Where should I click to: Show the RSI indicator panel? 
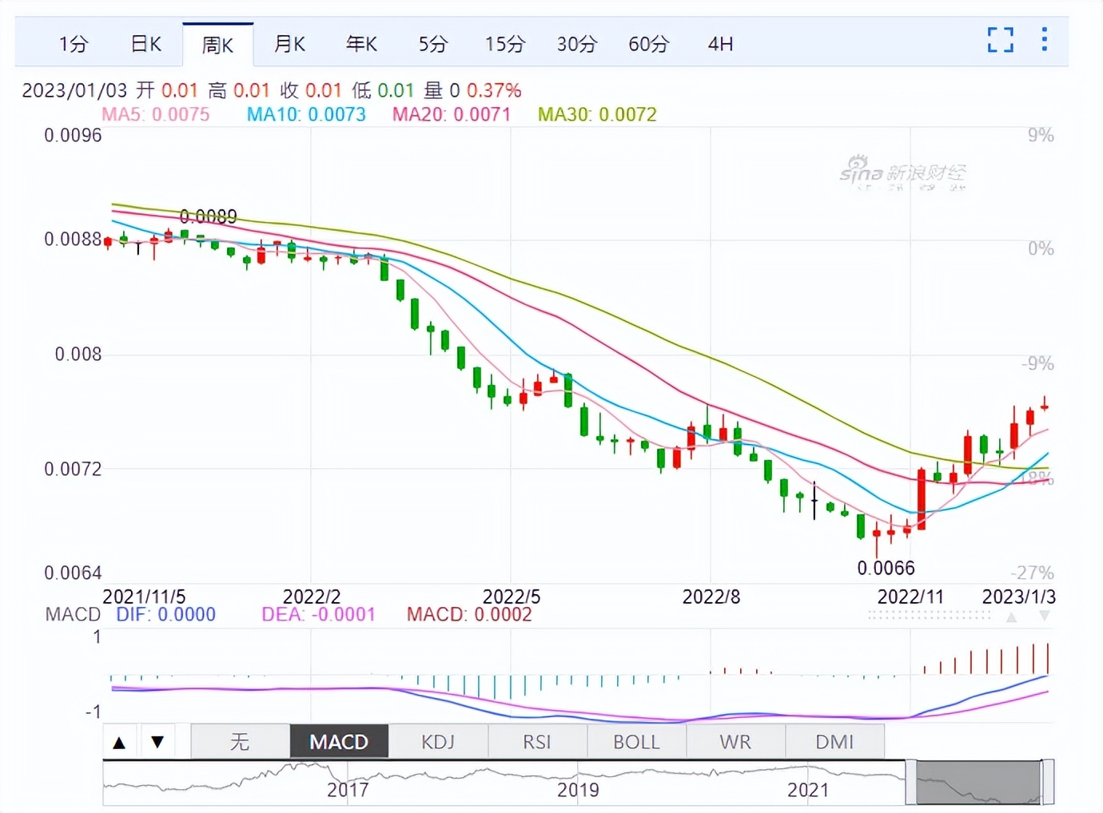537,742
